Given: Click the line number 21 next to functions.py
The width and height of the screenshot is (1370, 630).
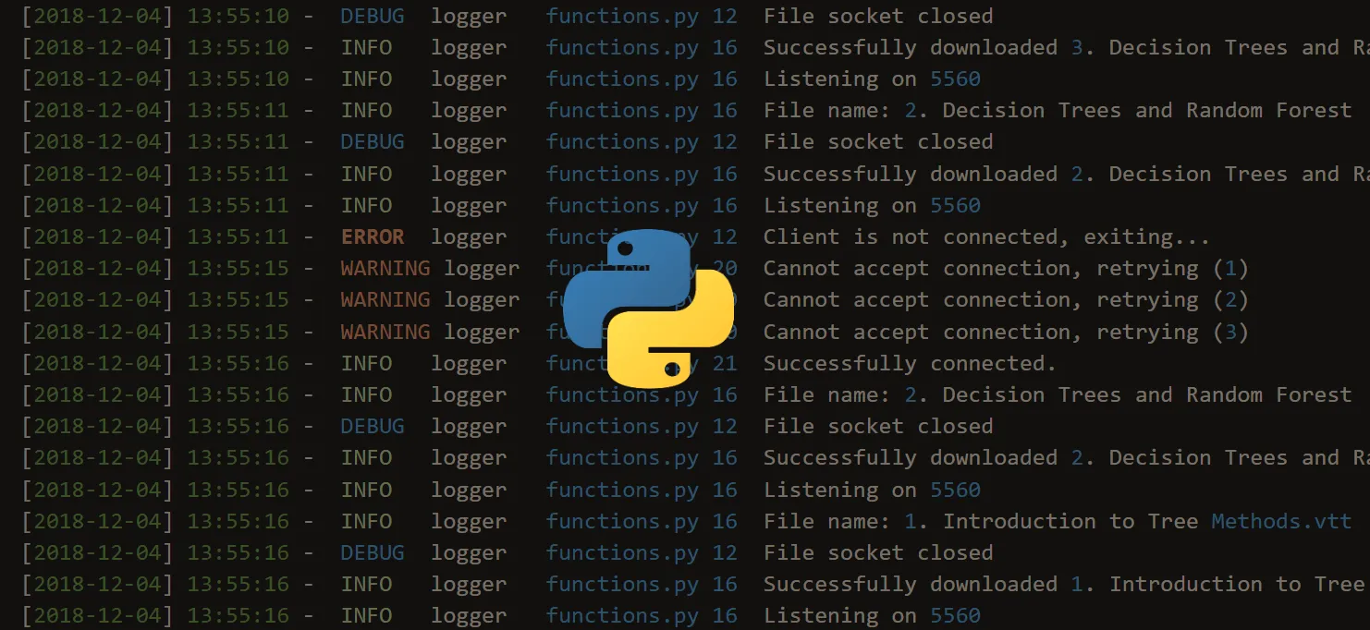Looking at the screenshot, I should tap(726, 363).
